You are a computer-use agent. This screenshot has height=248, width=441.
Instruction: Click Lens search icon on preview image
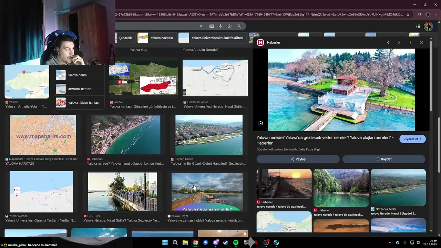tap(261, 123)
